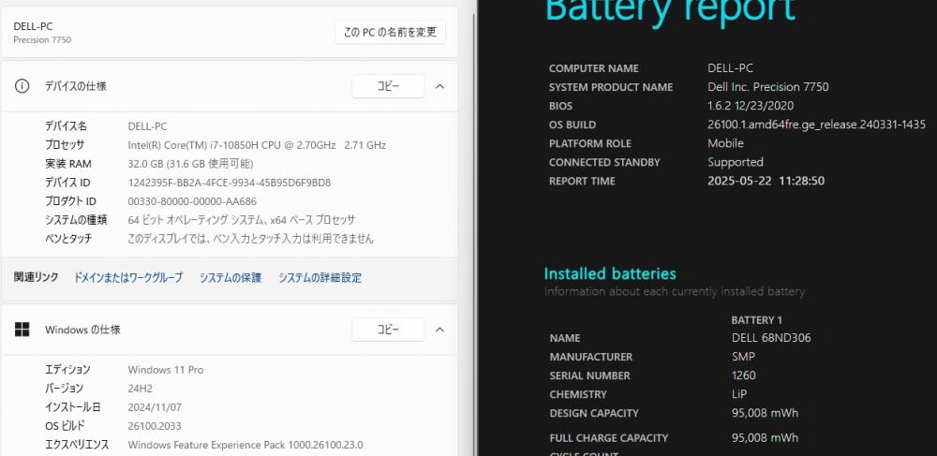Open the system protection link
The image size is (937, 456).
(x=231, y=277)
